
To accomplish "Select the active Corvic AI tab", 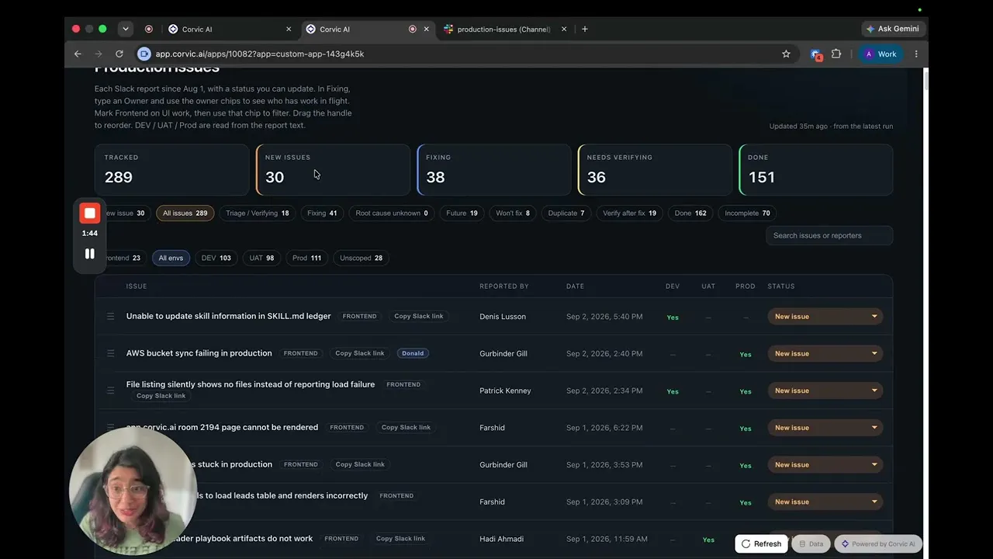I will point(367,29).
